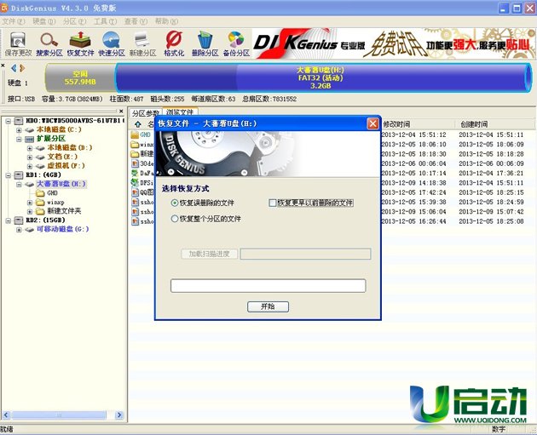
Task: Select RD2: (15GB) disk in tree
Action: pos(45,220)
